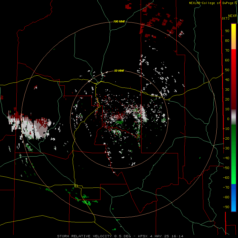Click the "NEXR" text above the scale
This screenshot has width=238, height=238.
pyautogui.click(x=232, y=16)
